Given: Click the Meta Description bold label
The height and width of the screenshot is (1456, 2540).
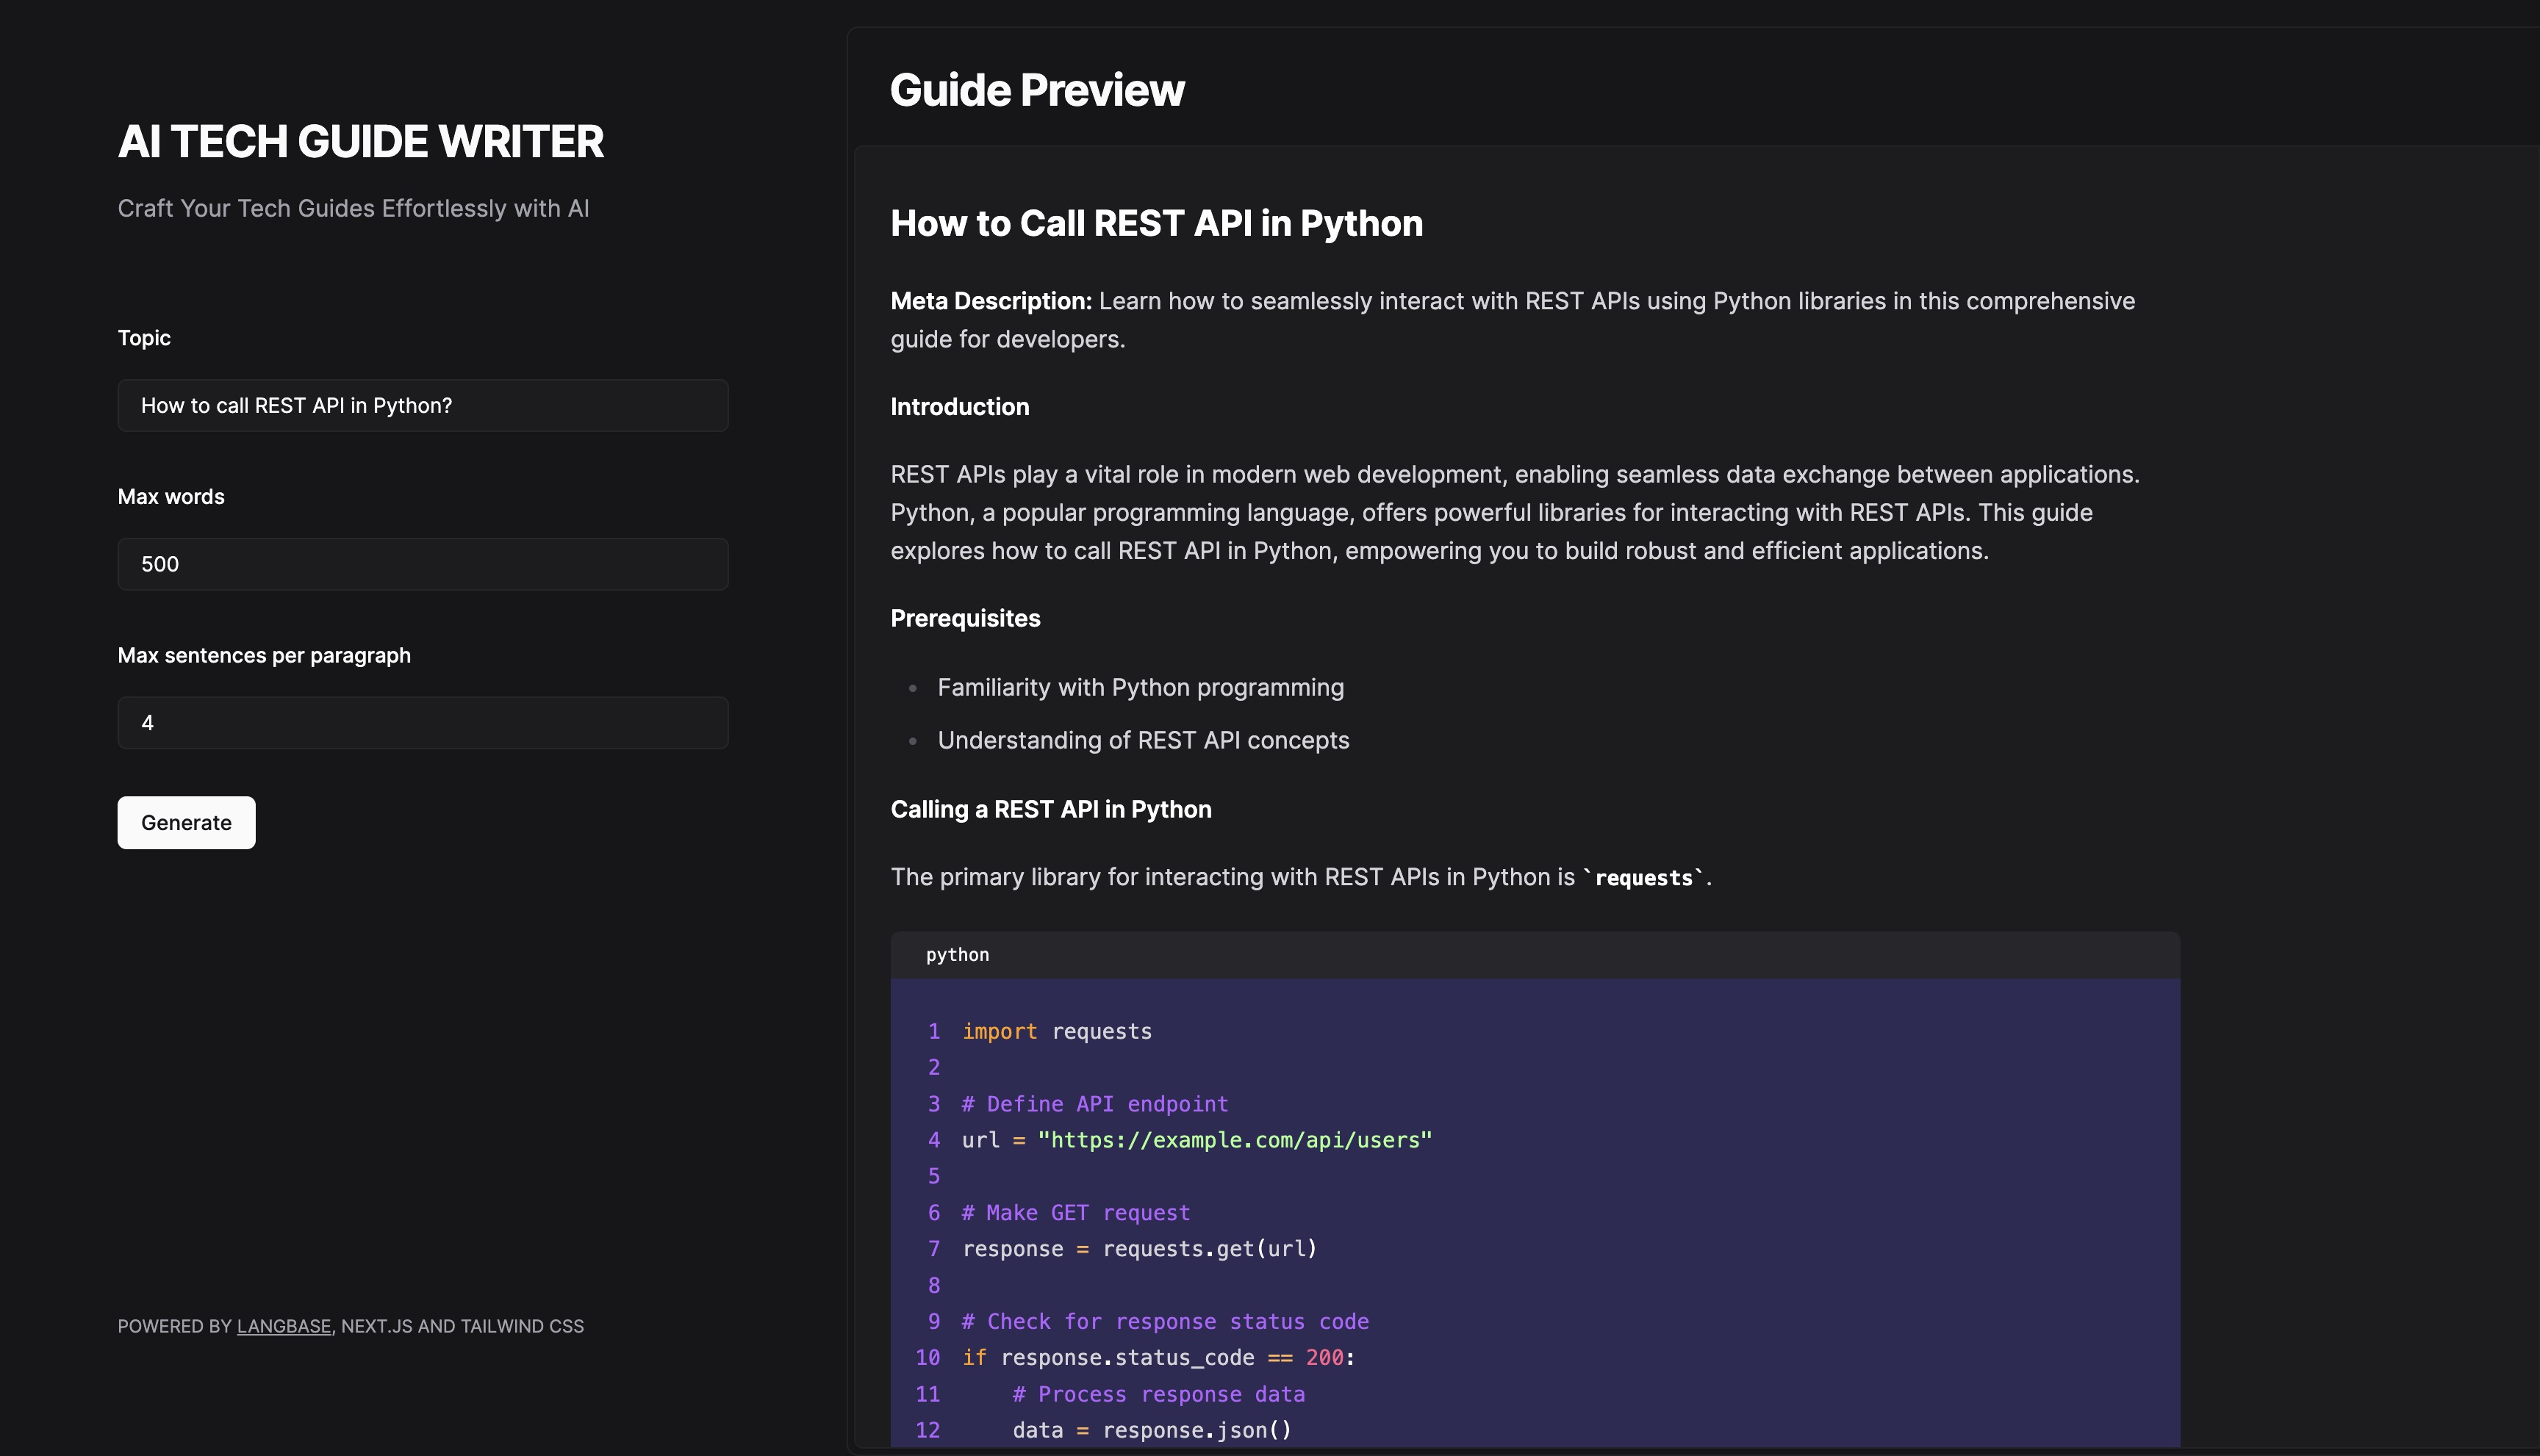Looking at the screenshot, I should click(989, 301).
